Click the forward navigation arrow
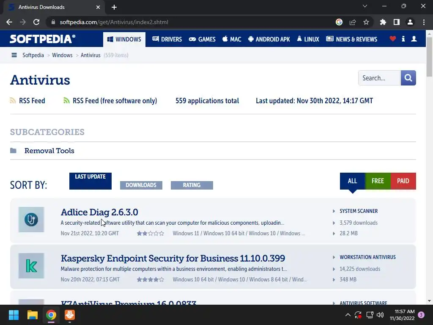Screen dimensions: 433x325 (23, 22)
